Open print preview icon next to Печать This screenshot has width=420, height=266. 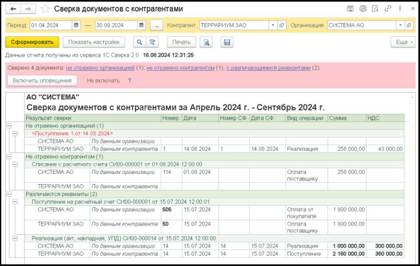pos(207,42)
